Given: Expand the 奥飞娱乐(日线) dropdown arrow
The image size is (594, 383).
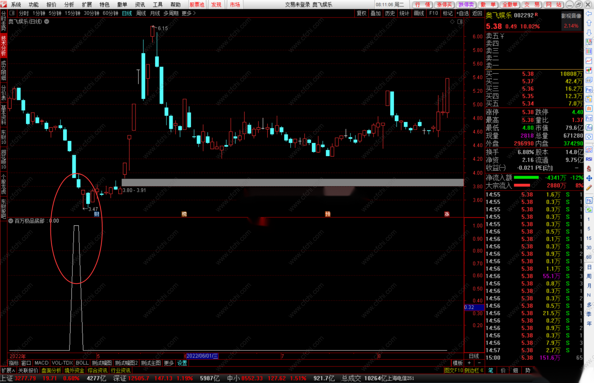Looking at the screenshot, I should 47,21.
